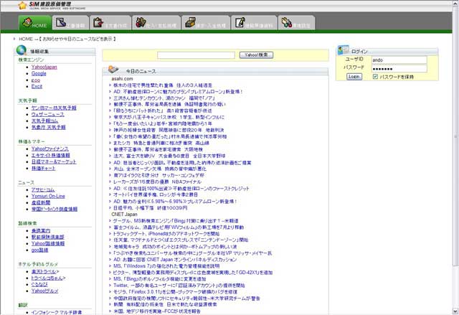Focus the パスワード input field
This screenshot has width=459, height=315.
398,68
